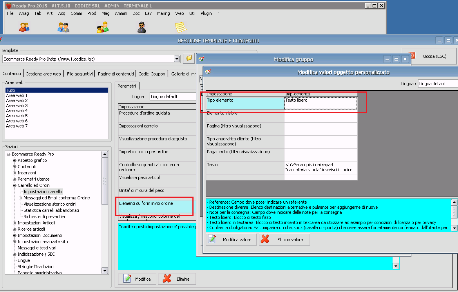Collapse the Carrello ed Ordini tree node
The width and height of the screenshot is (458, 292).
tap(14, 185)
